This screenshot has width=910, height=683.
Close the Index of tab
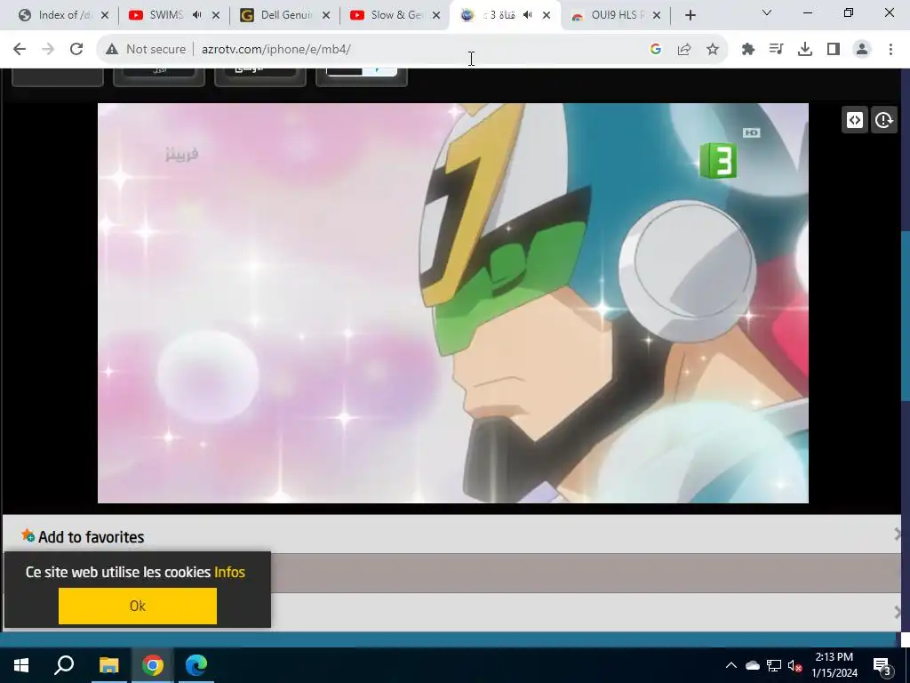(105, 15)
